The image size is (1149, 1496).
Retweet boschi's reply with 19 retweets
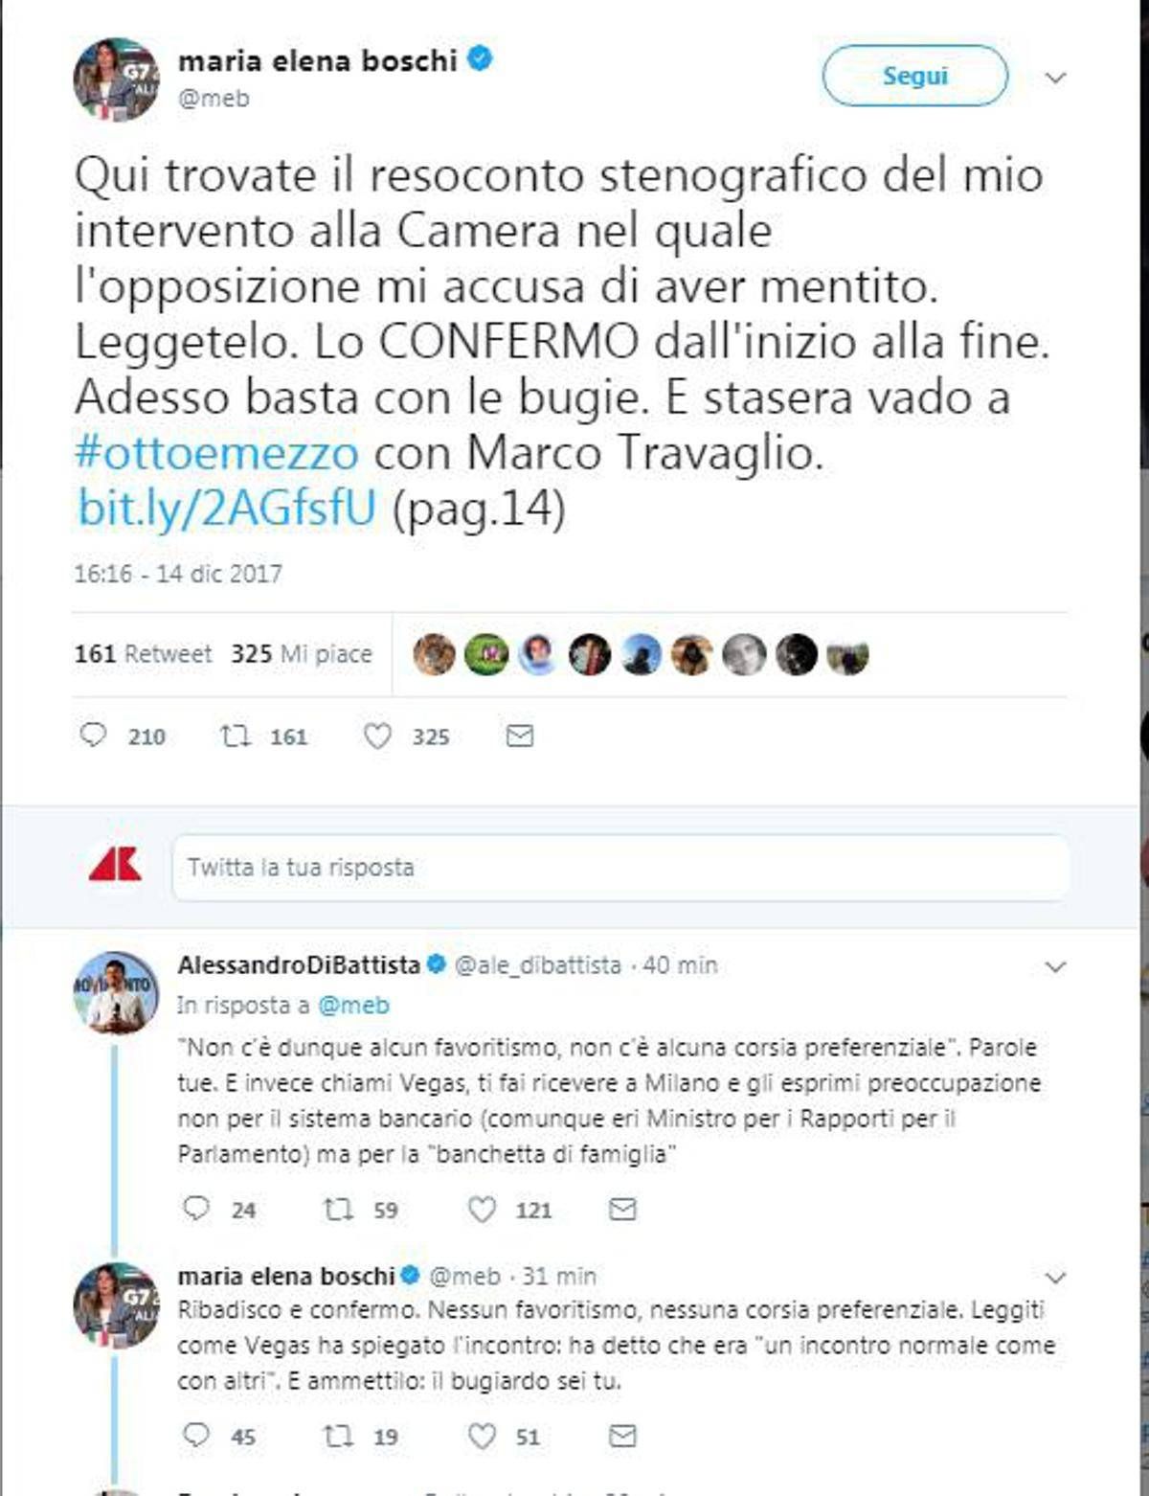(339, 1436)
